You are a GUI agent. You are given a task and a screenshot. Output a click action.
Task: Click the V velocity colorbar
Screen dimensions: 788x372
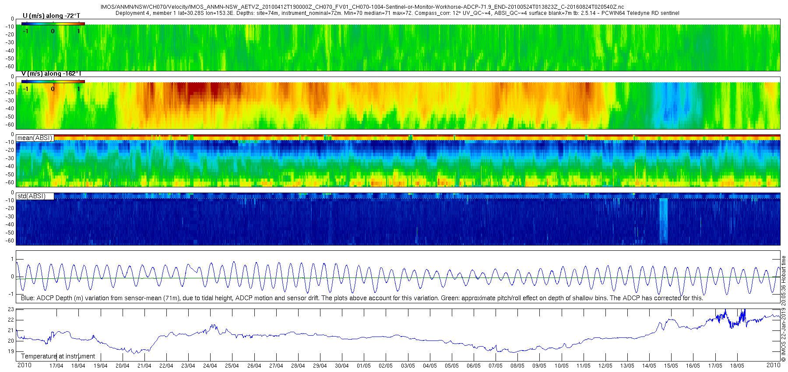coord(53,81)
